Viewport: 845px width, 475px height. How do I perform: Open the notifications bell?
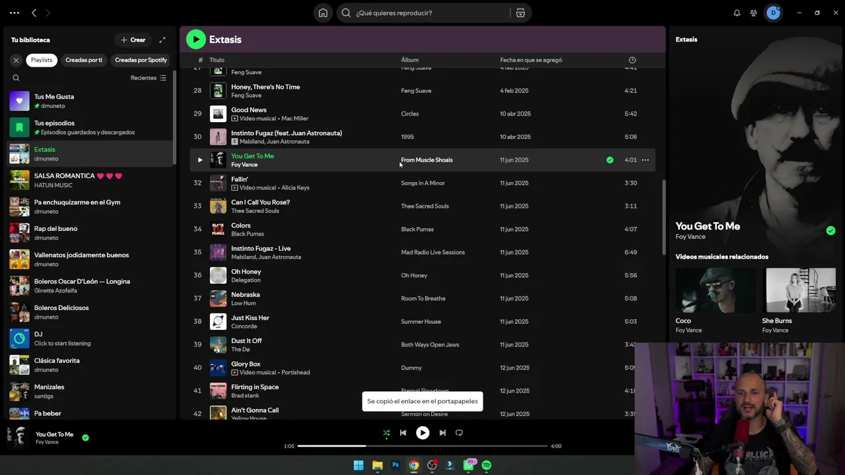point(737,13)
